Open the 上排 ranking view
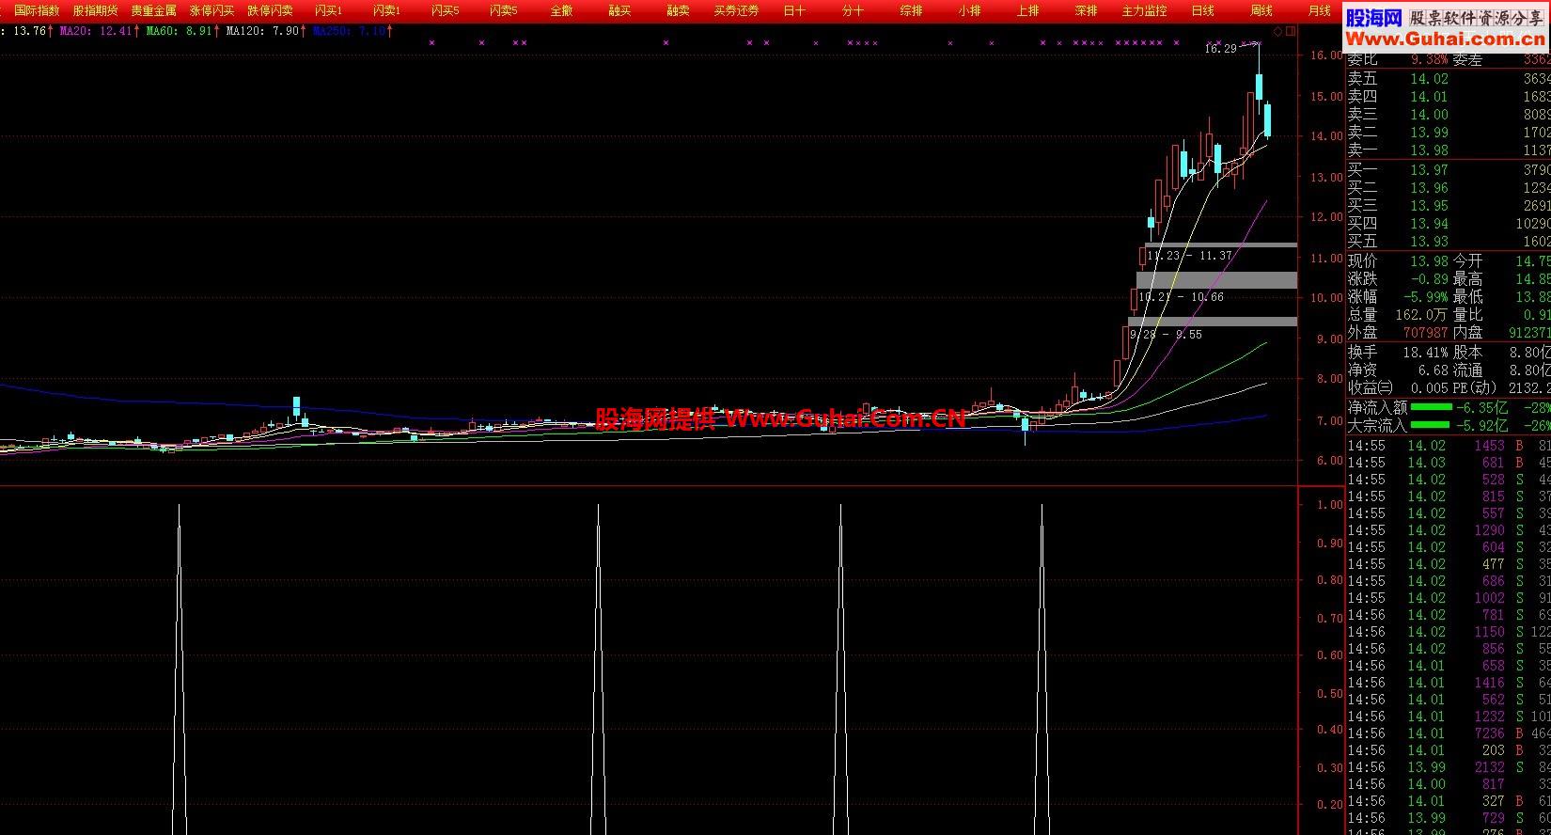Screen dimensions: 1551x835 pos(1027,10)
